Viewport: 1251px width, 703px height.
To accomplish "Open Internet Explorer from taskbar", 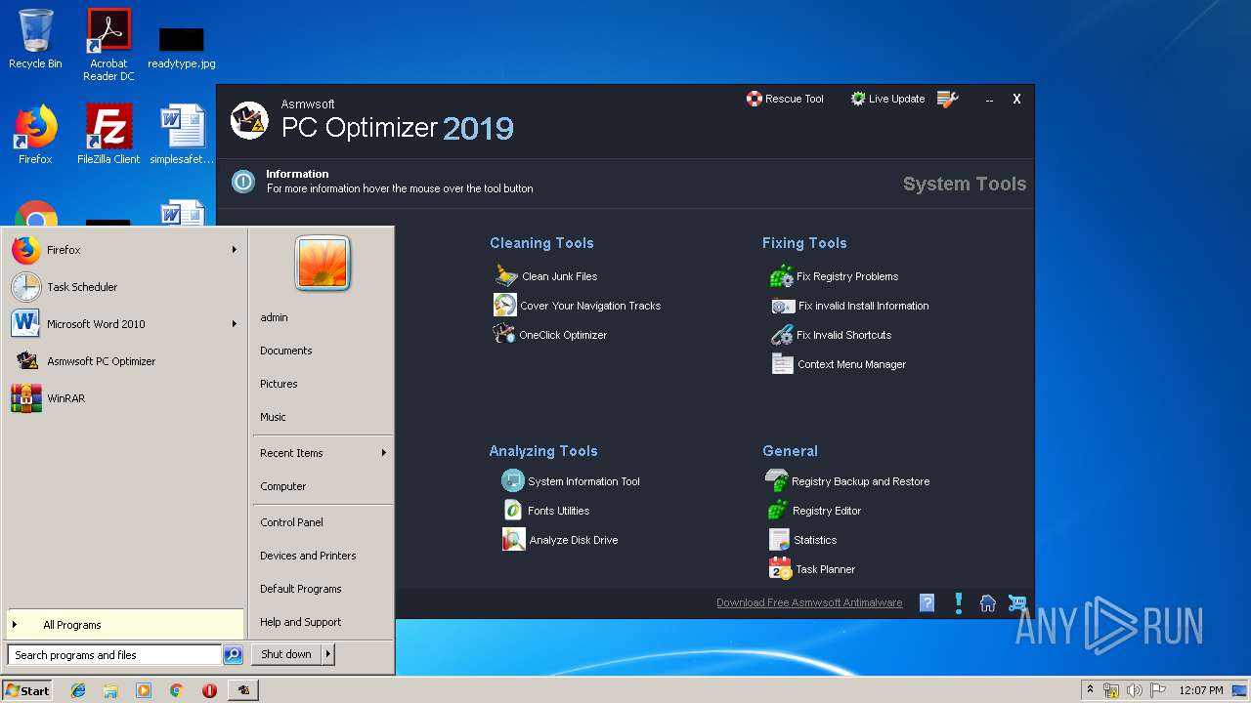I will coord(78,690).
